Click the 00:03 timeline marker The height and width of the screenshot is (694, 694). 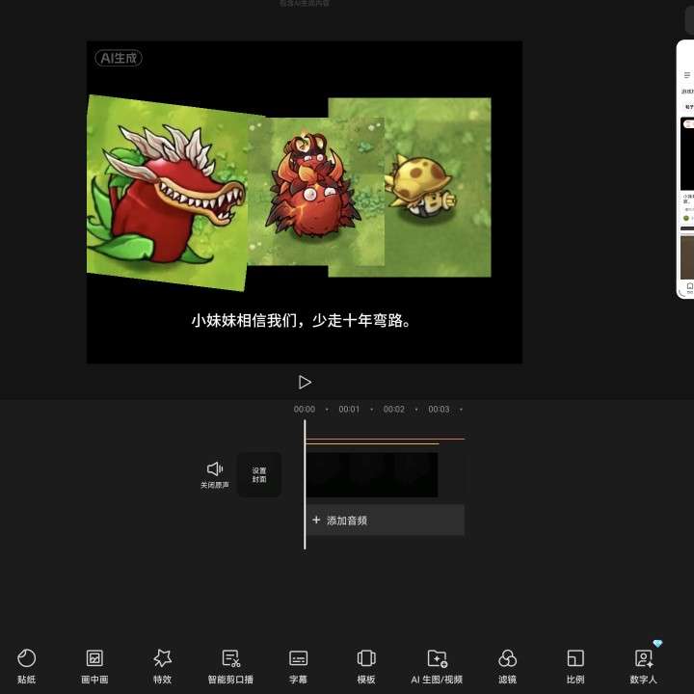click(x=439, y=410)
